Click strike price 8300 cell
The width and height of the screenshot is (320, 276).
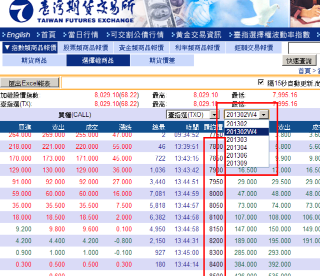coord(216,253)
